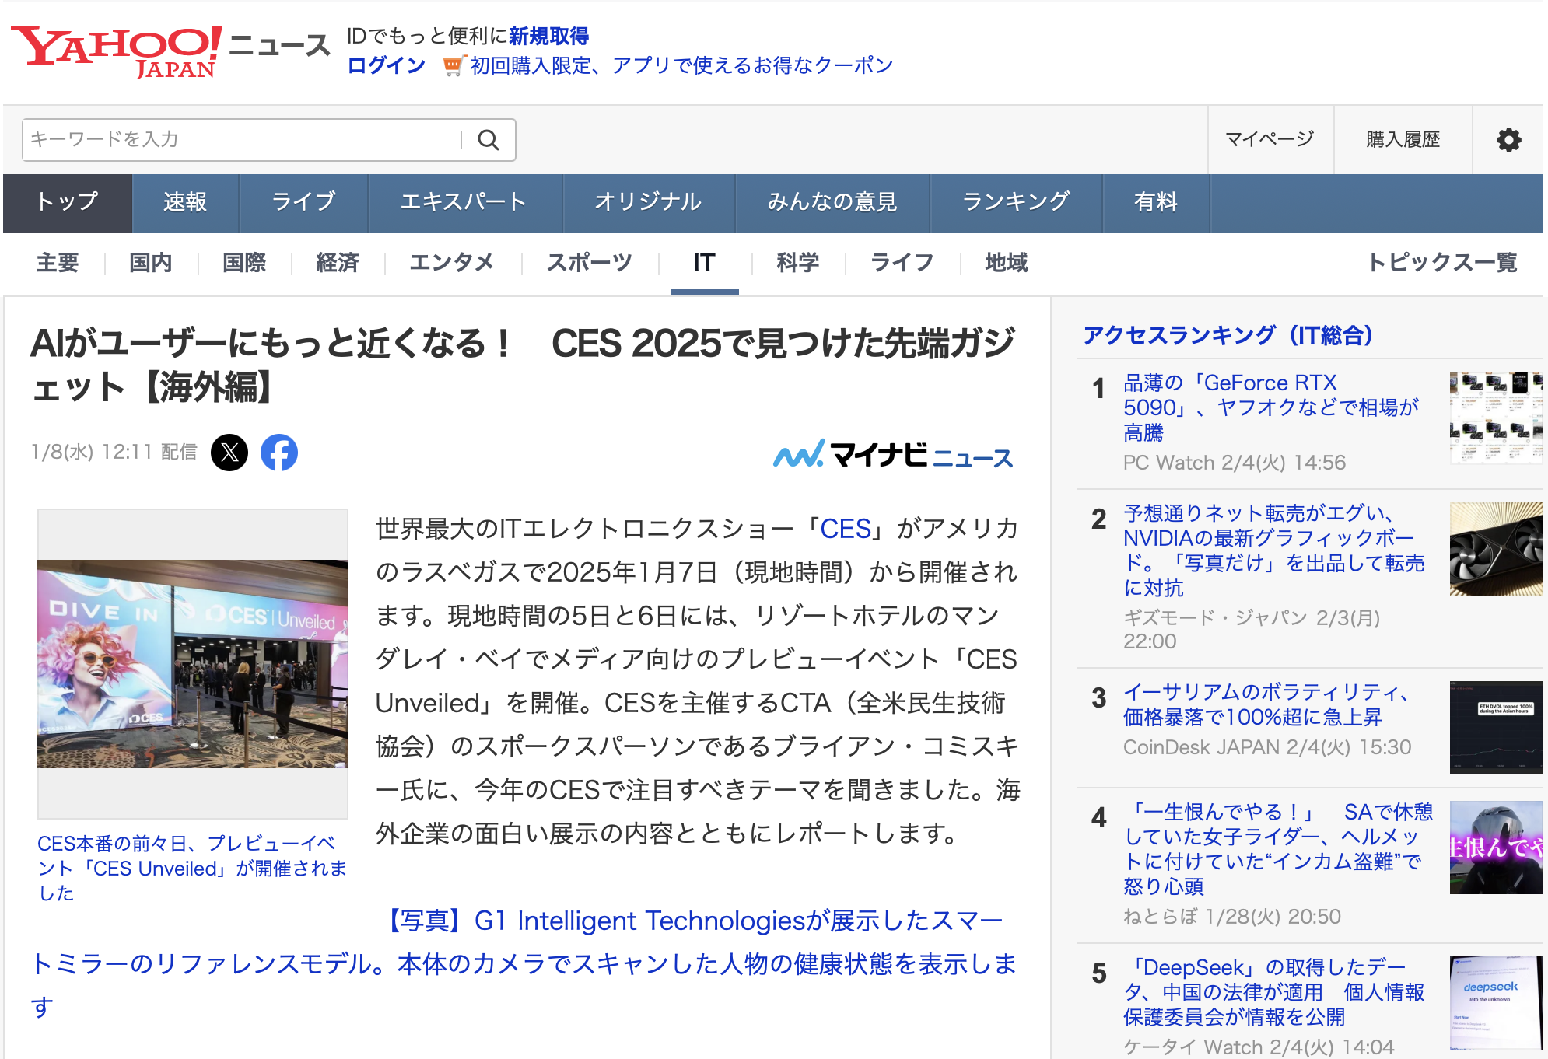Click ケータイ Watch 2/4(火) 14:04 source text
This screenshot has width=1548, height=1059.
coord(1259,1047)
